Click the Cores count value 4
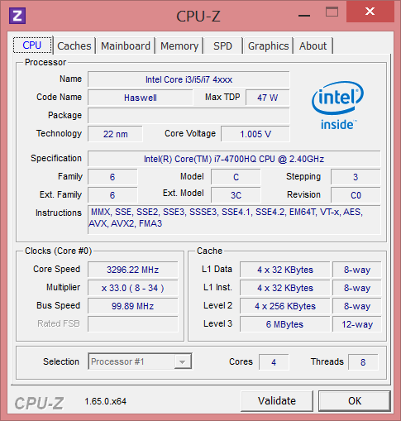The image size is (401, 421). 274,361
